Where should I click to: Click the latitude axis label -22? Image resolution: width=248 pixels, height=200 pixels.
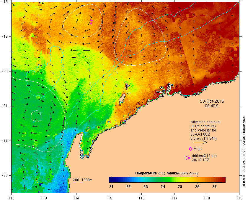(4, 141)
